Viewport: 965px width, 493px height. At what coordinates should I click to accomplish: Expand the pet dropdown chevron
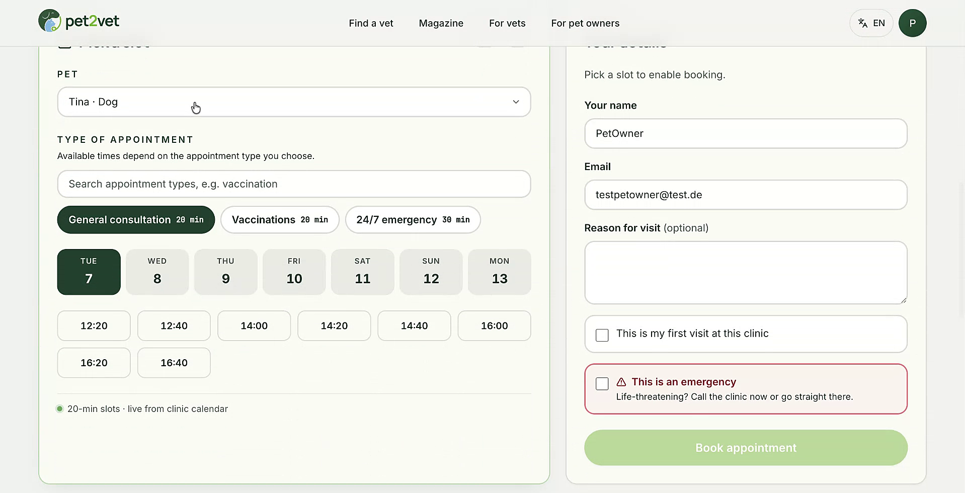[x=516, y=102]
